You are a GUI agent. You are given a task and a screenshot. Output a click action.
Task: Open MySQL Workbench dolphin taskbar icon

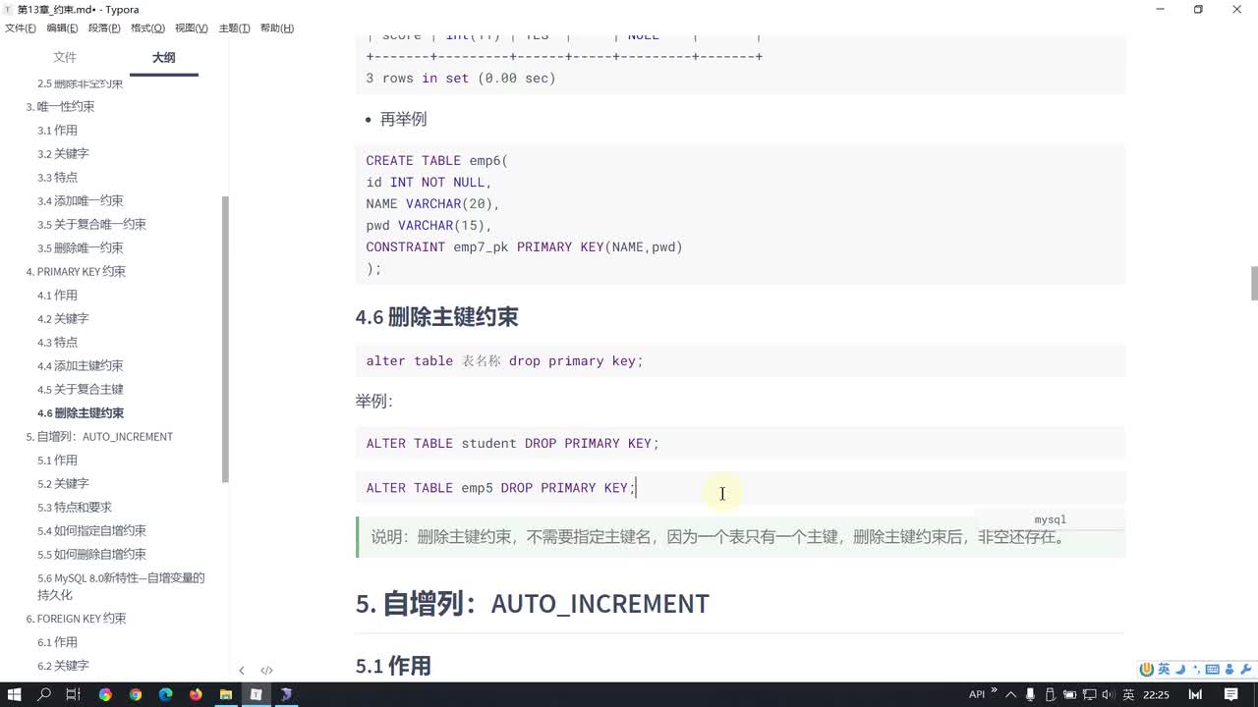[286, 694]
